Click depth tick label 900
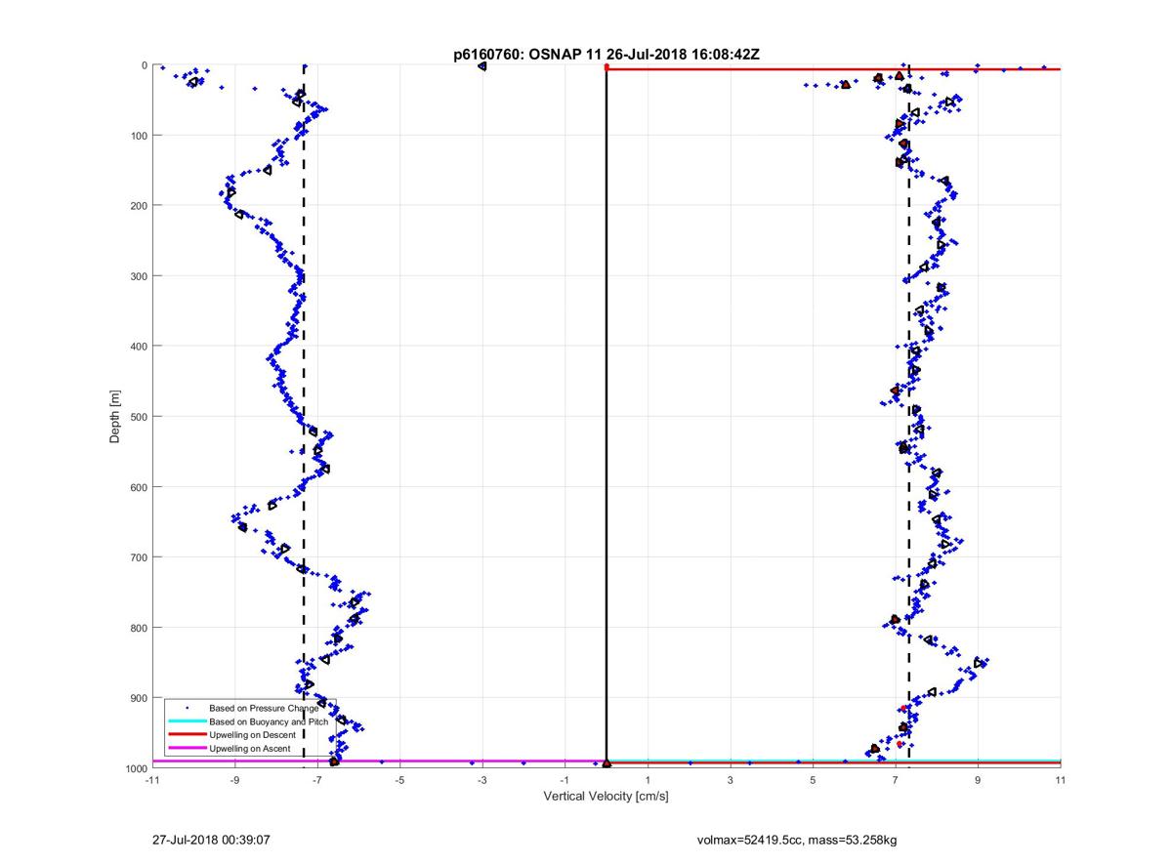The width and height of the screenshot is (1172, 864). point(139,698)
